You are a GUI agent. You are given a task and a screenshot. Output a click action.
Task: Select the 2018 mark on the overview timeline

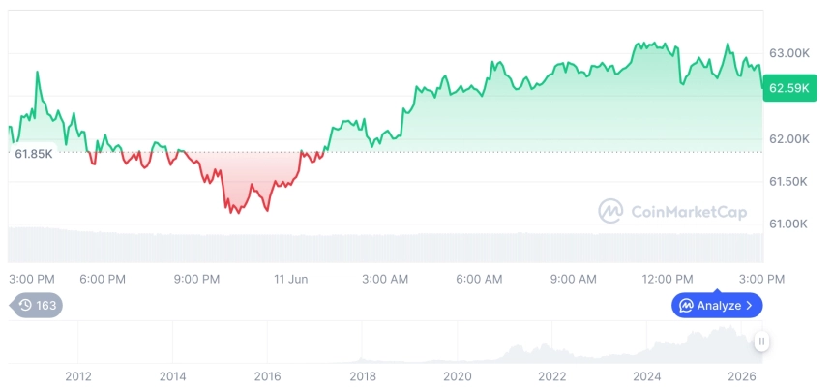[363, 376]
